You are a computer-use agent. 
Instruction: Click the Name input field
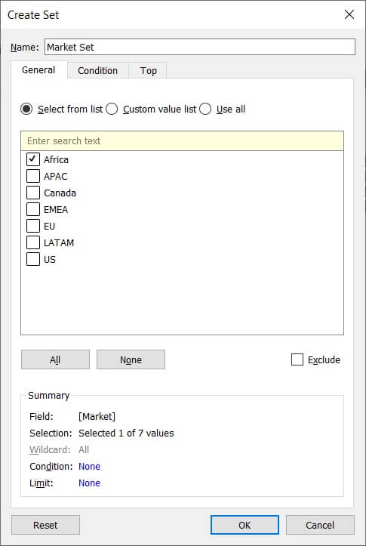tap(200, 47)
